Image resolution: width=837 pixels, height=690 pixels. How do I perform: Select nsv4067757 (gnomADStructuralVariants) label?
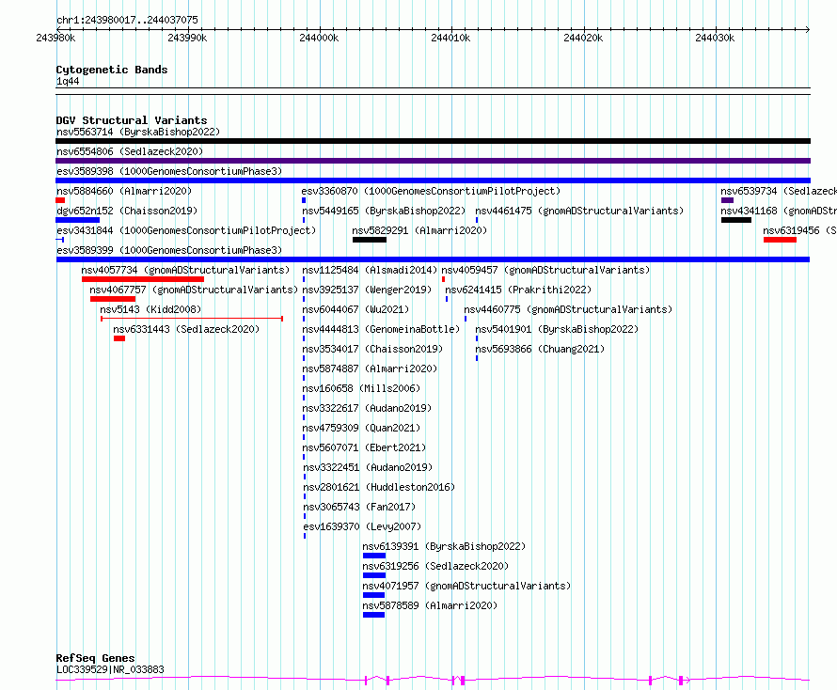194,290
